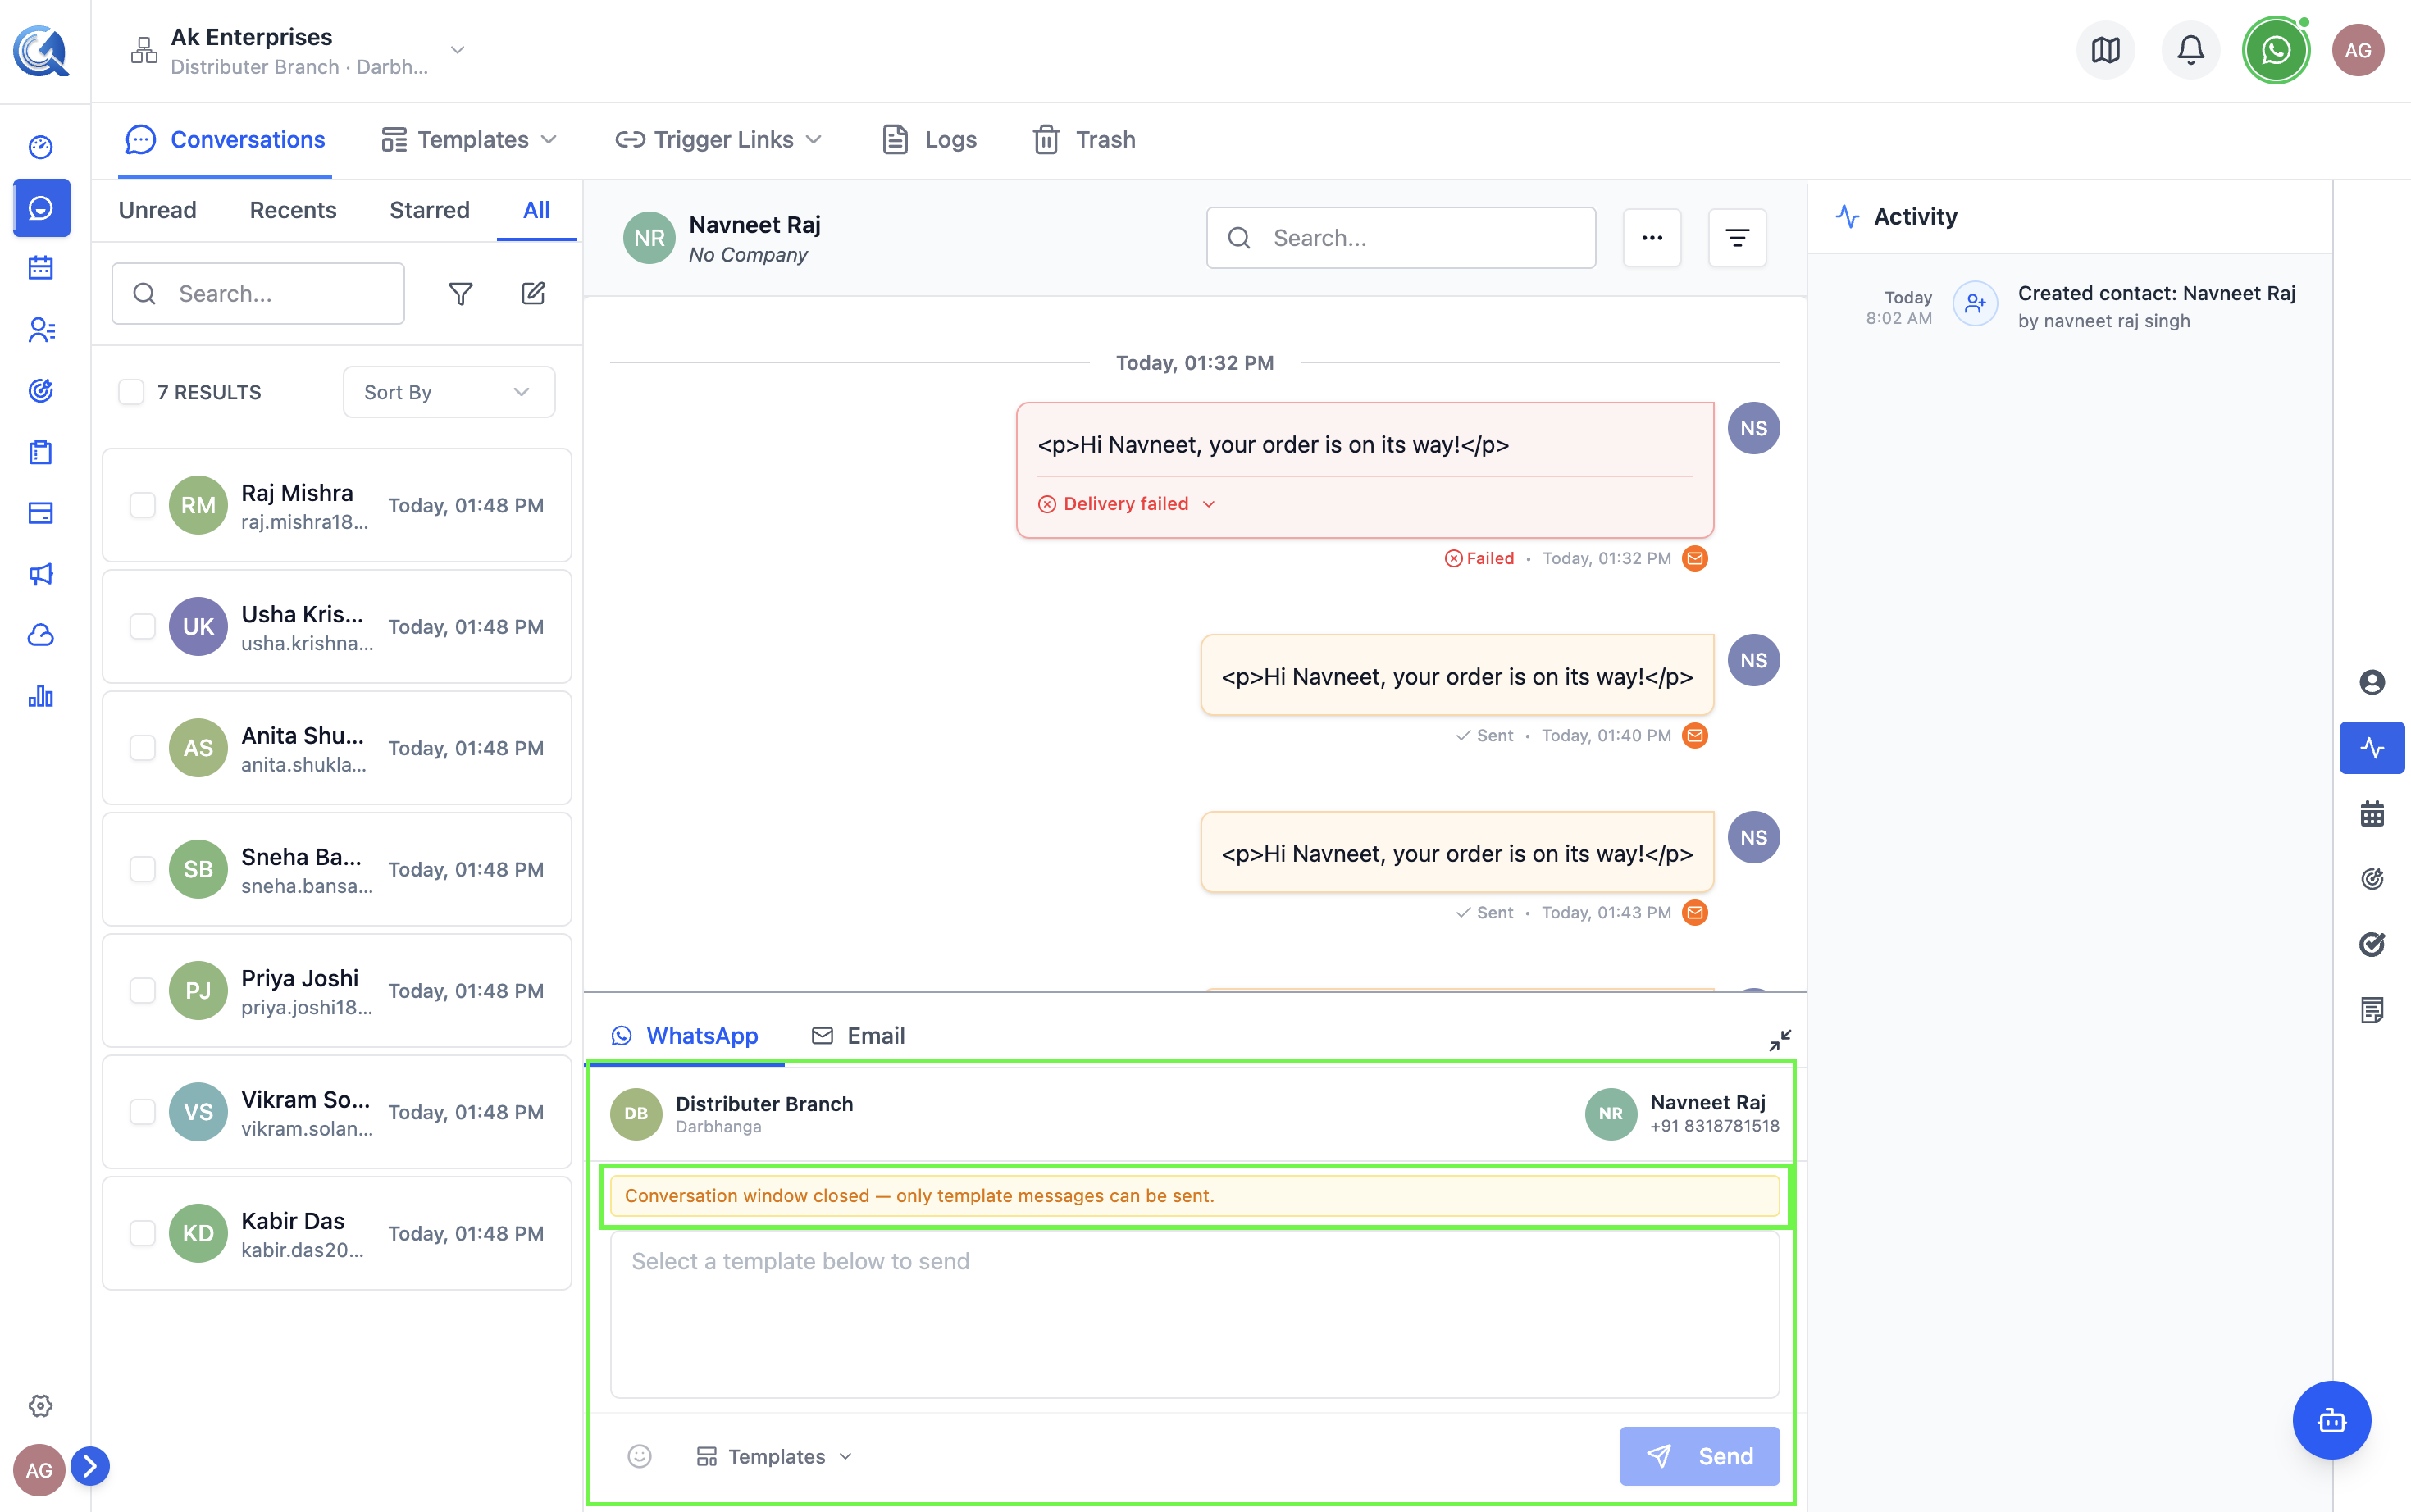Viewport: 2411px width, 1512px height.
Task: Check the Anita Shu... conversation checkbox
Action: 142,748
